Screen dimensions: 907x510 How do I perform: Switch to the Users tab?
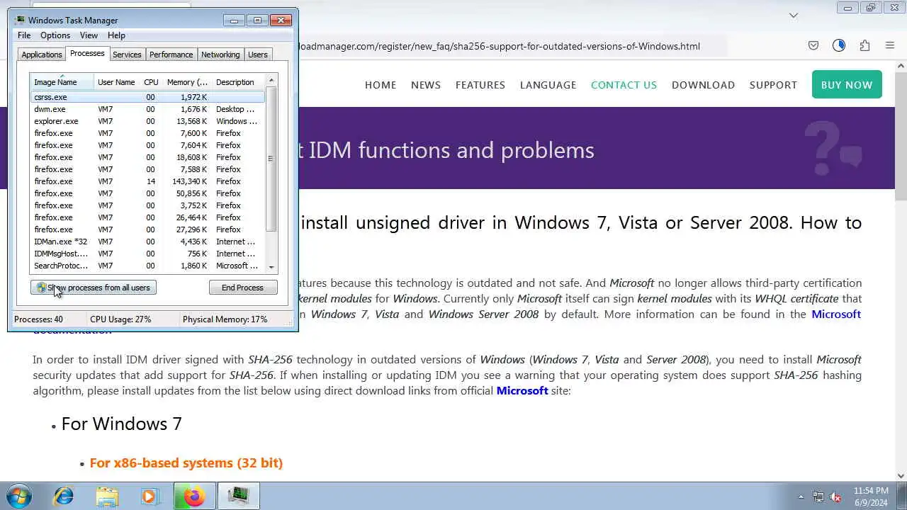pos(258,55)
